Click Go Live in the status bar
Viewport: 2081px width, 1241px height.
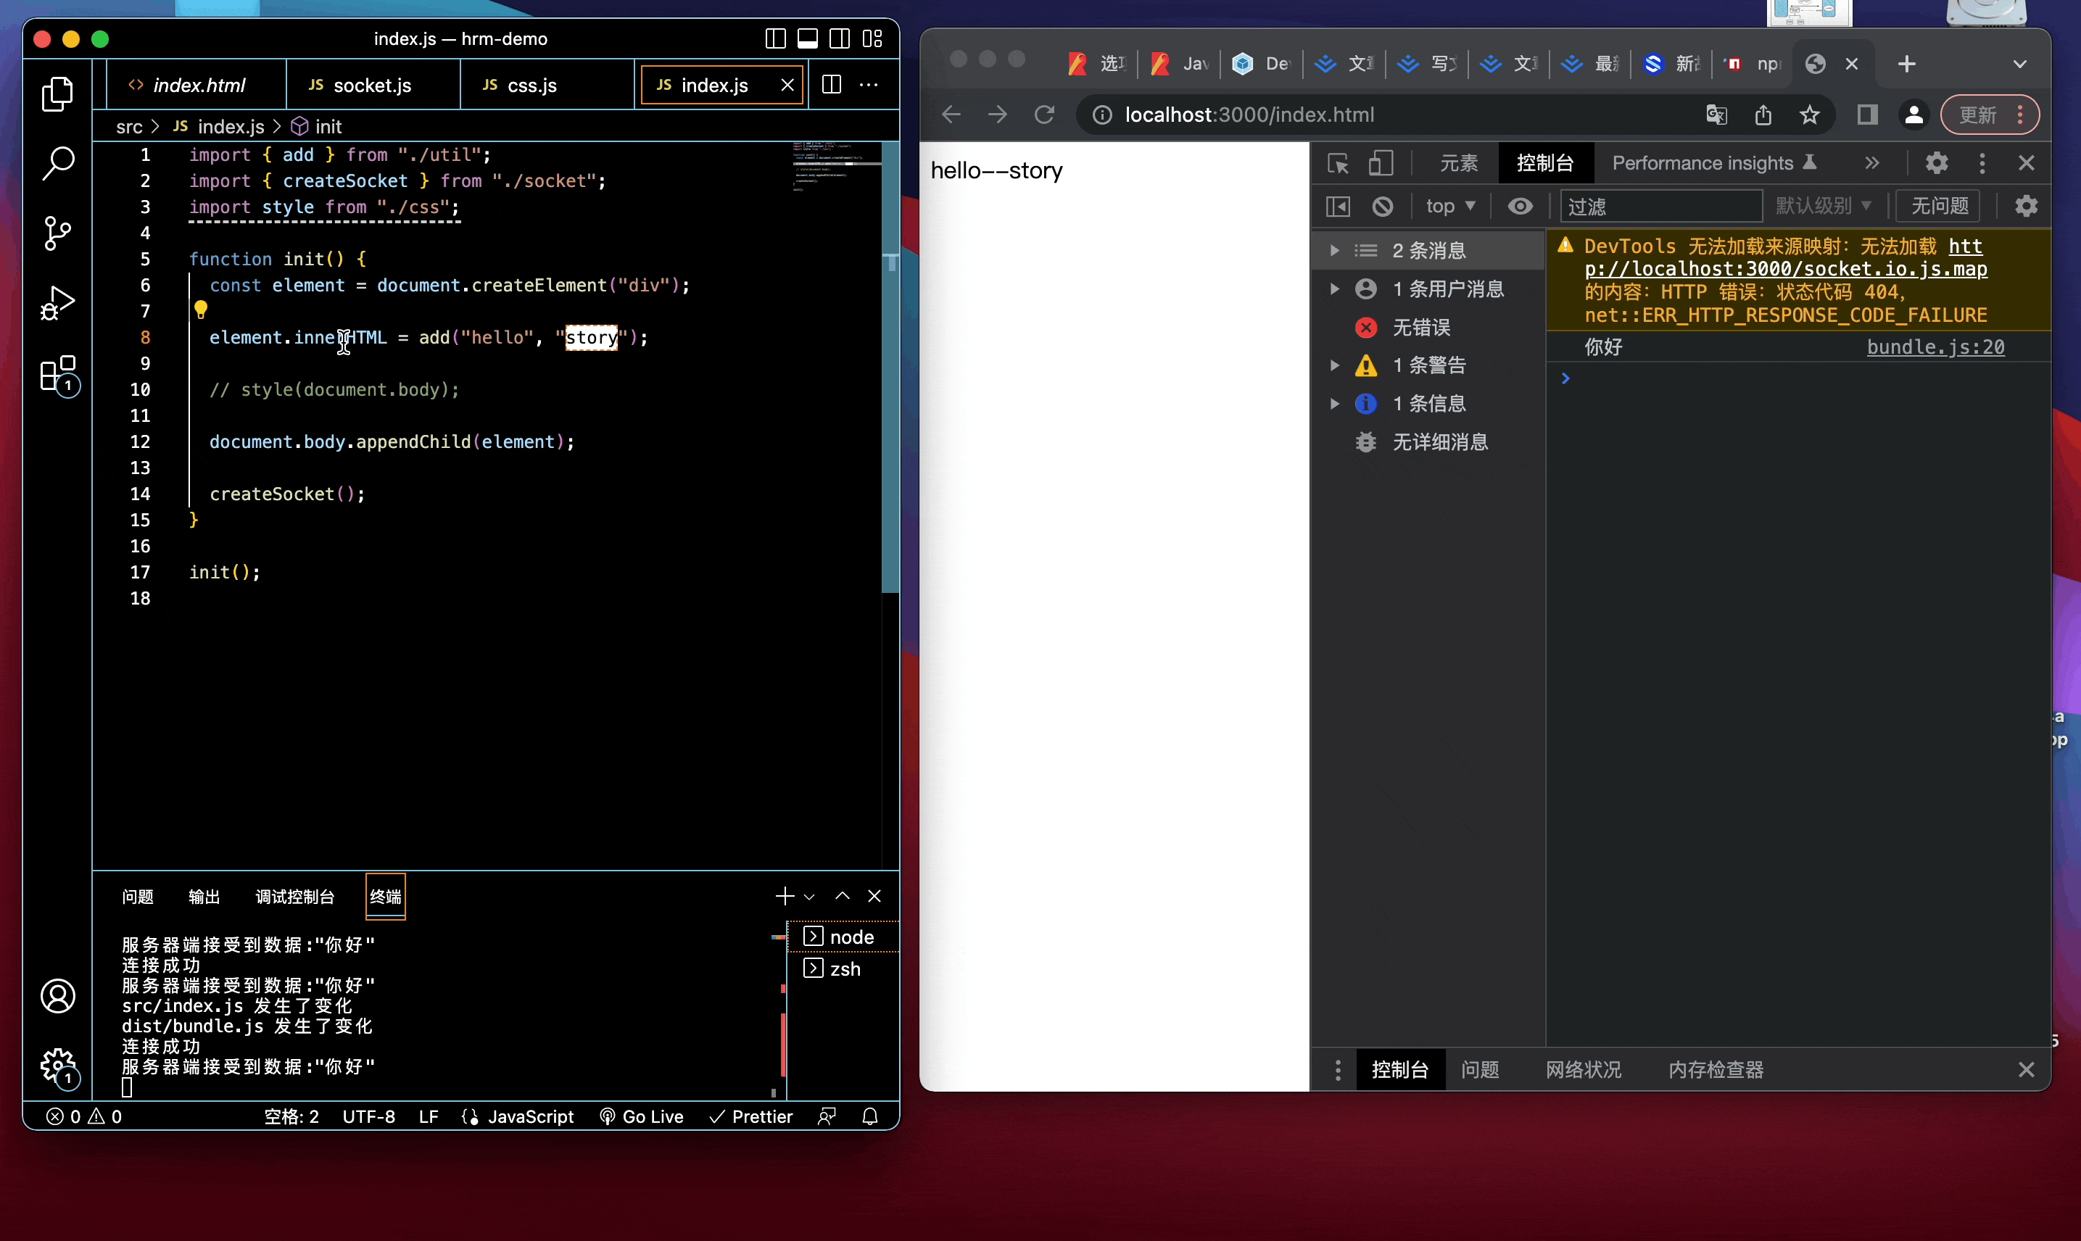pos(642,1116)
